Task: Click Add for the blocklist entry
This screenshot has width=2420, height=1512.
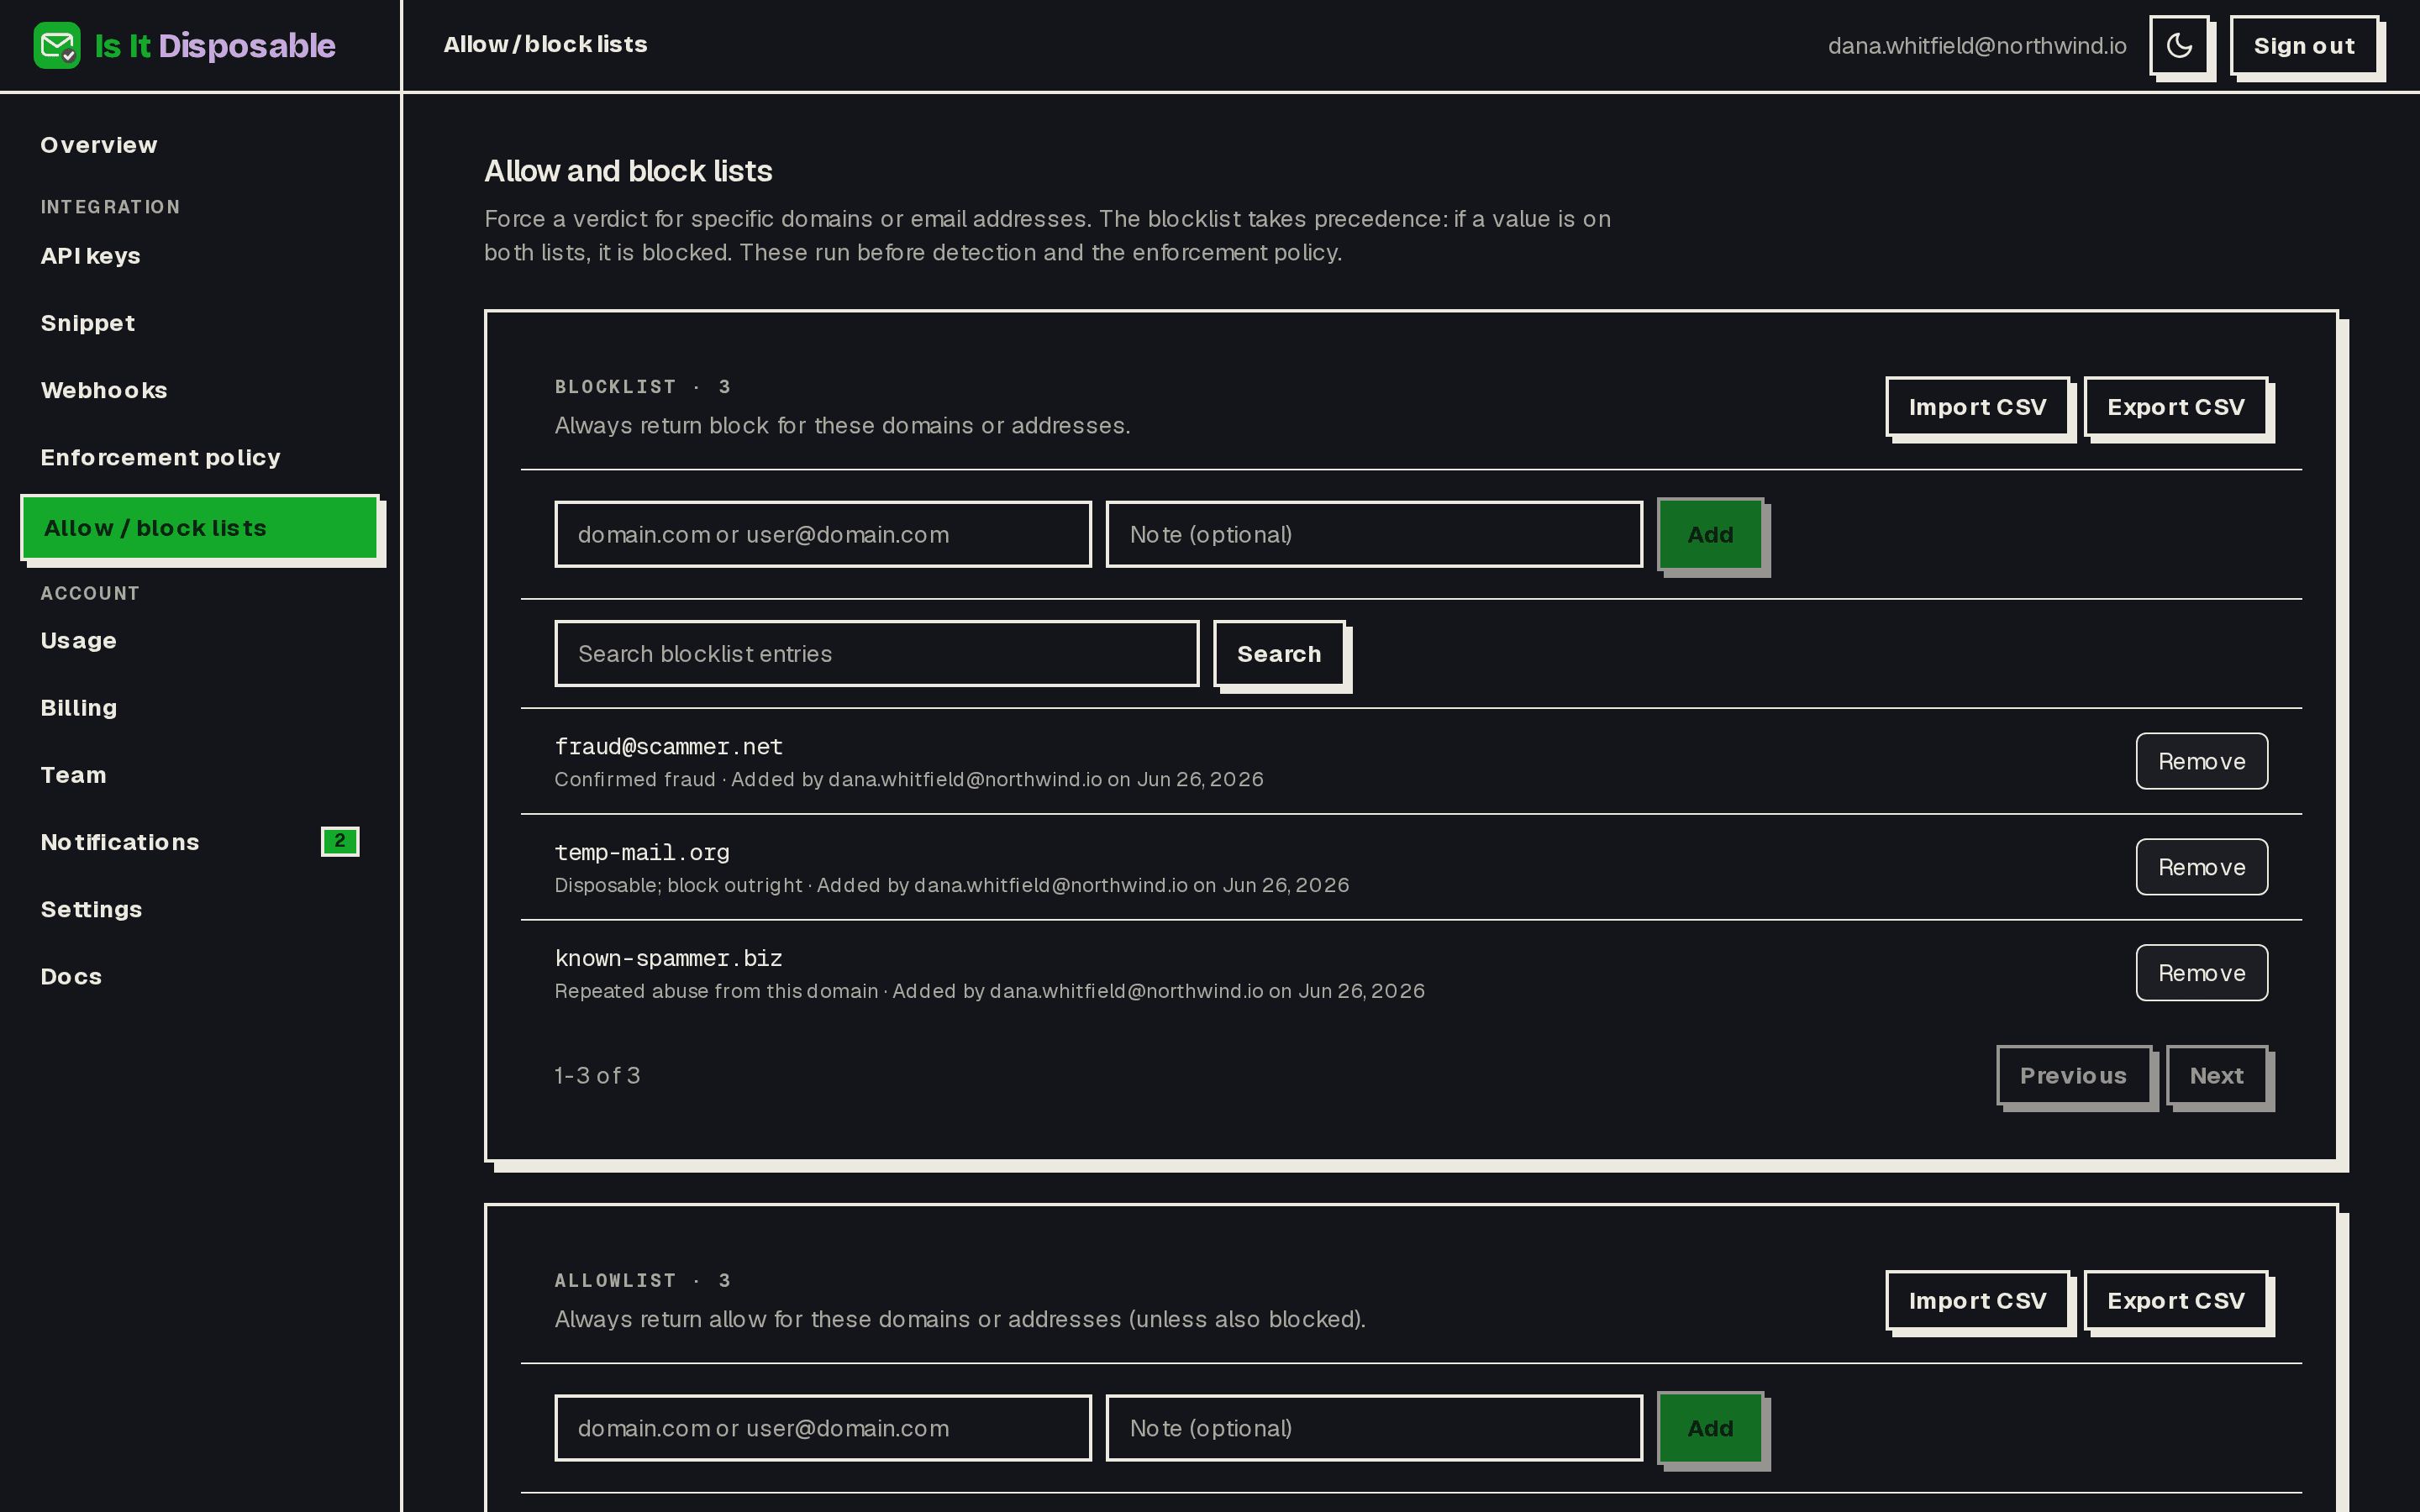Action: point(1710,534)
